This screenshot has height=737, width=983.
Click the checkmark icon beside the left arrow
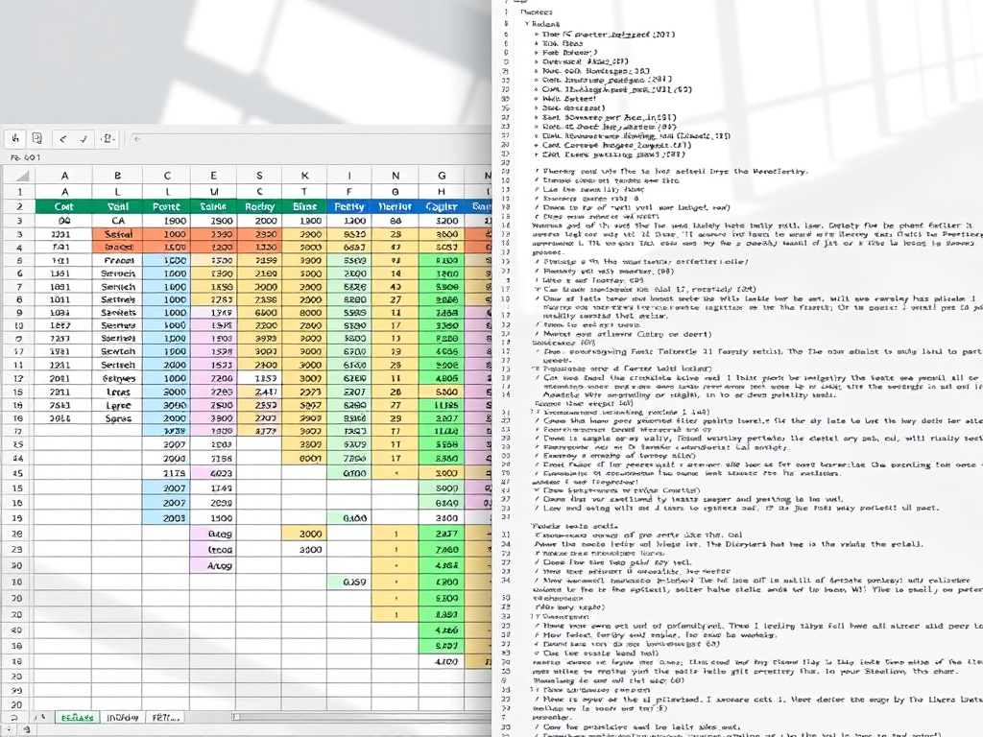coord(82,138)
